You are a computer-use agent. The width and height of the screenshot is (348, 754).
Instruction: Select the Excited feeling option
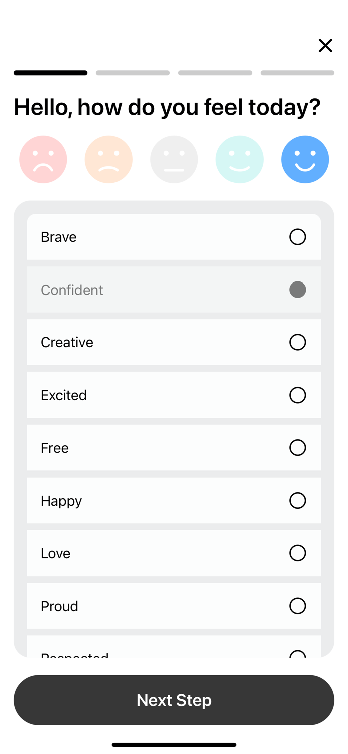[297, 395]
